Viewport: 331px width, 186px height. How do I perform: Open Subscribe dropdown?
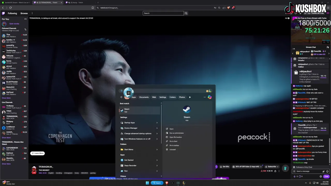click(x=272, y=167)
